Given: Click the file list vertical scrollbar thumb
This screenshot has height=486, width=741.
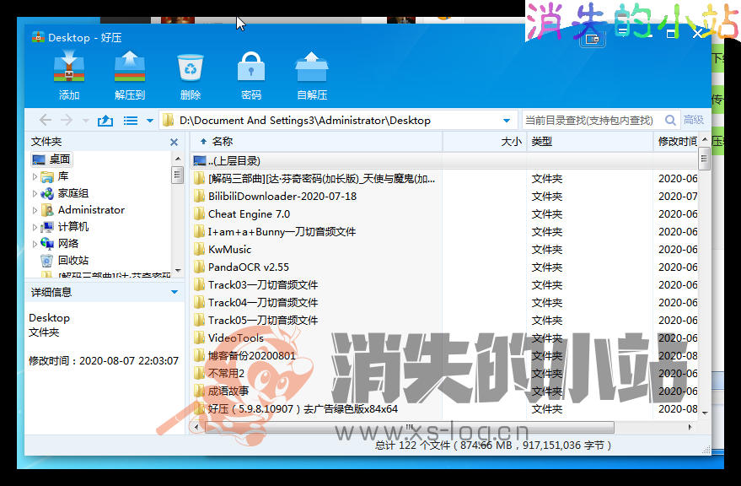Looking at the screenshot, I should (x=704, y=159).
